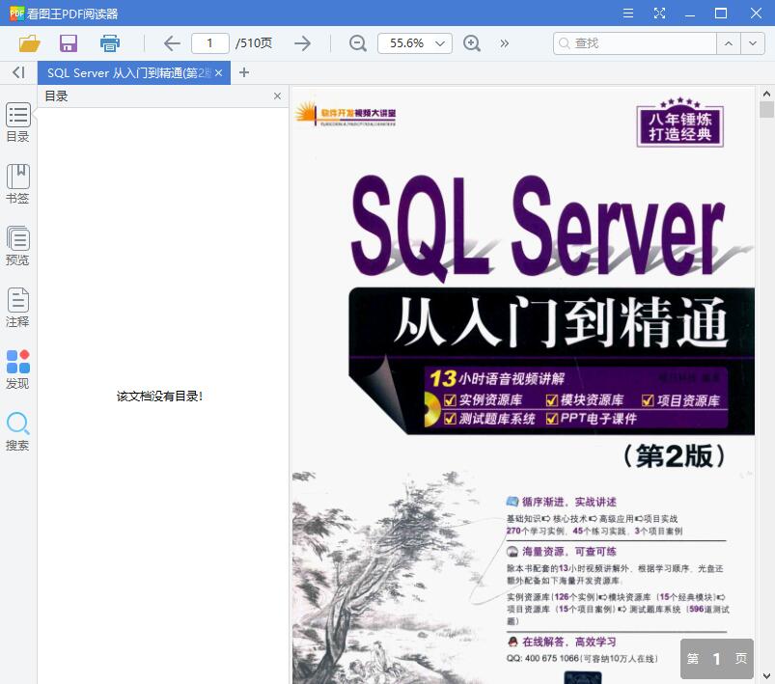Click the 第 1 页 page indicator badge

[717, 658]
